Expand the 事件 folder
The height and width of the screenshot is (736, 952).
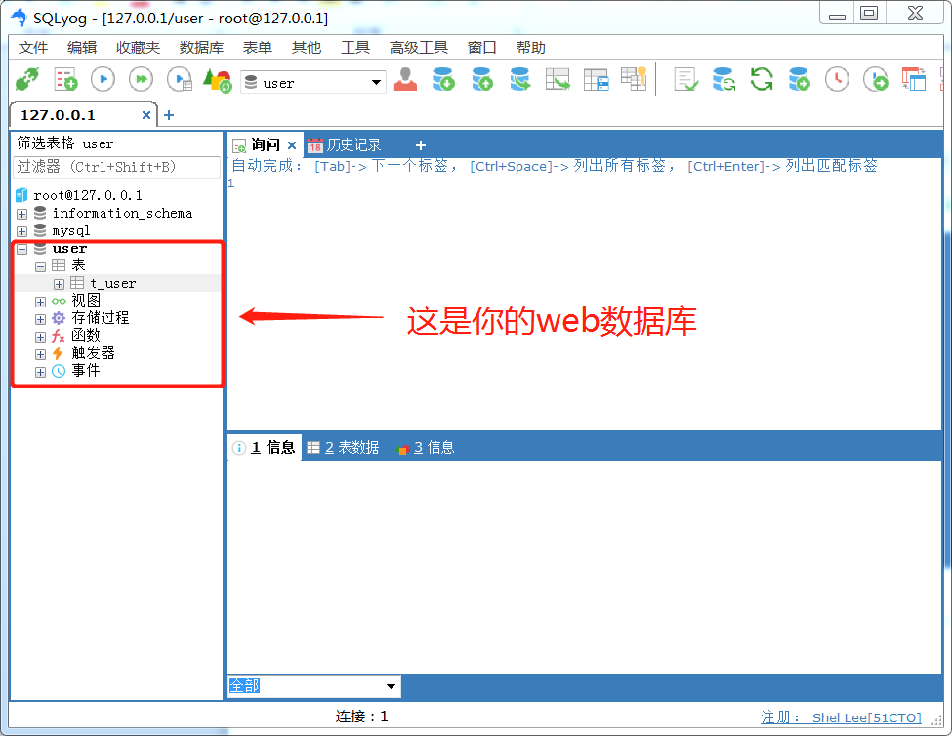(x=40, y=372)
